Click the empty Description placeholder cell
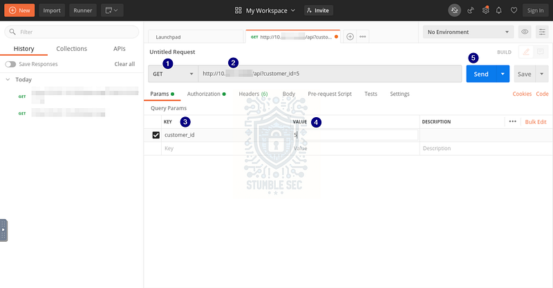 point(486,148)
